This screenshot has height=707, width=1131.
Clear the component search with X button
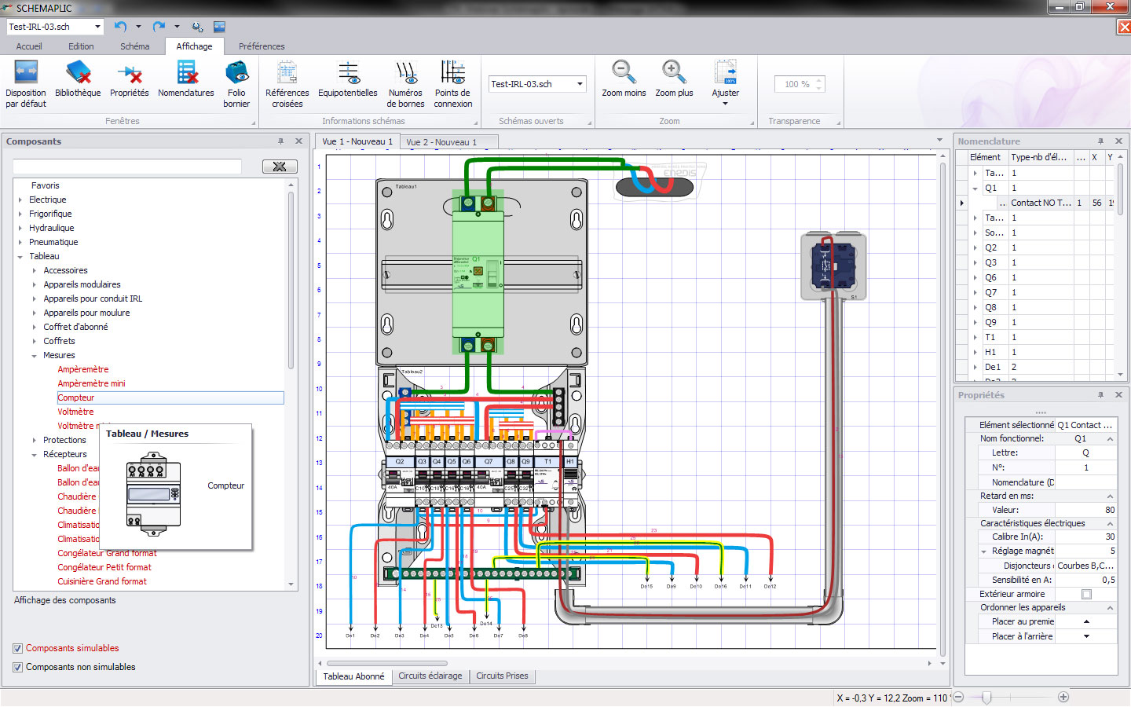click(280, 167)
